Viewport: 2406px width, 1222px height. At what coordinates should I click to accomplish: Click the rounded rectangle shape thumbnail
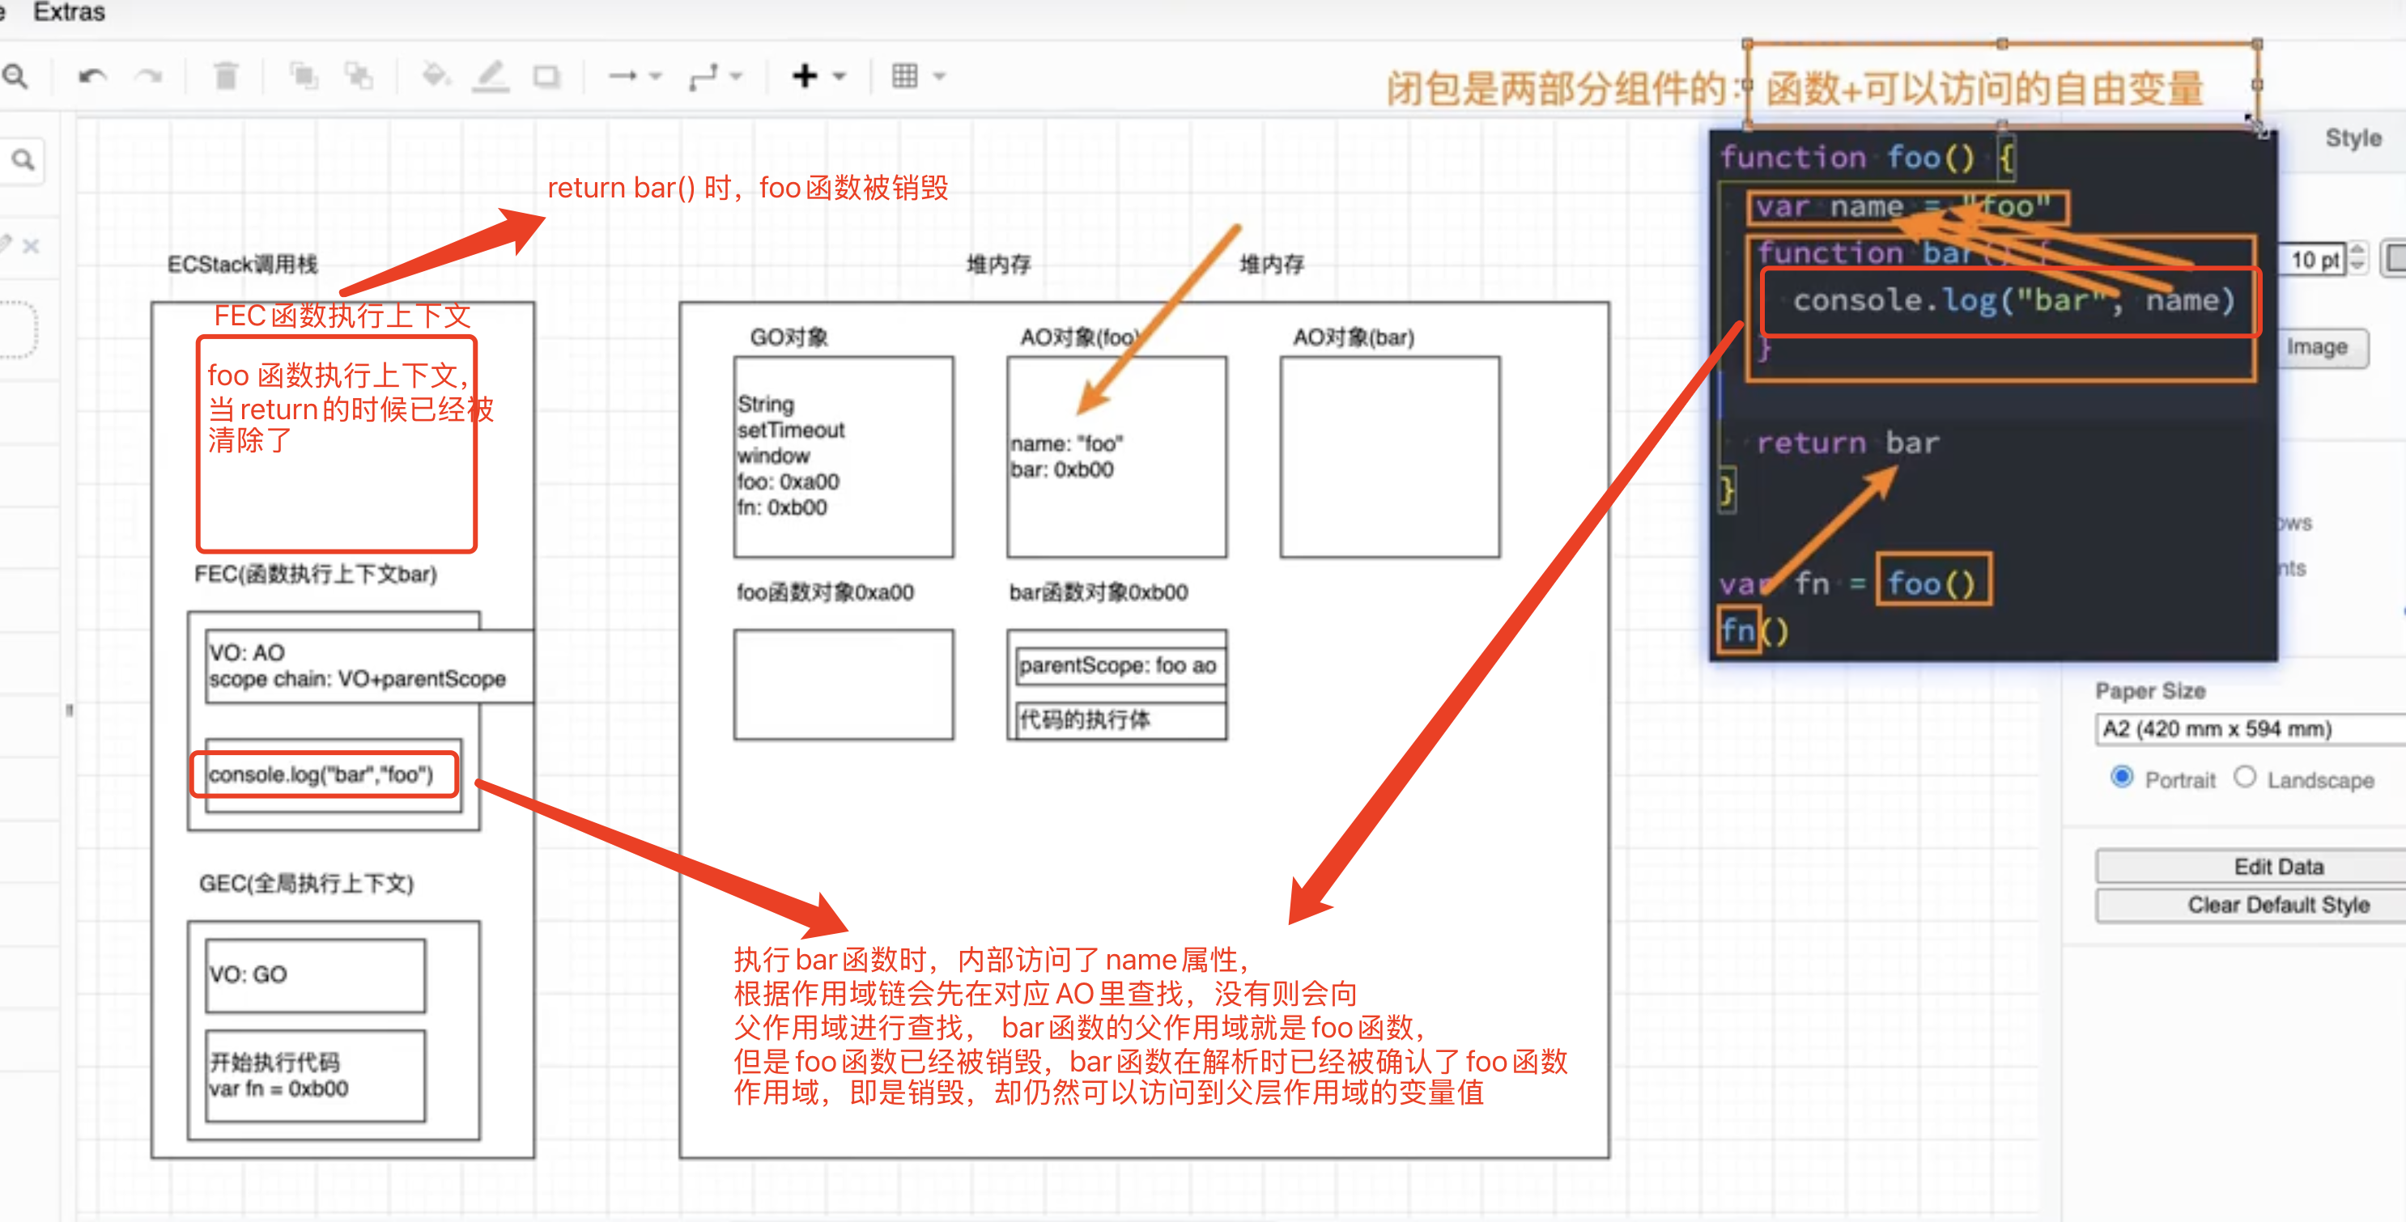click(x=17, y=329)
